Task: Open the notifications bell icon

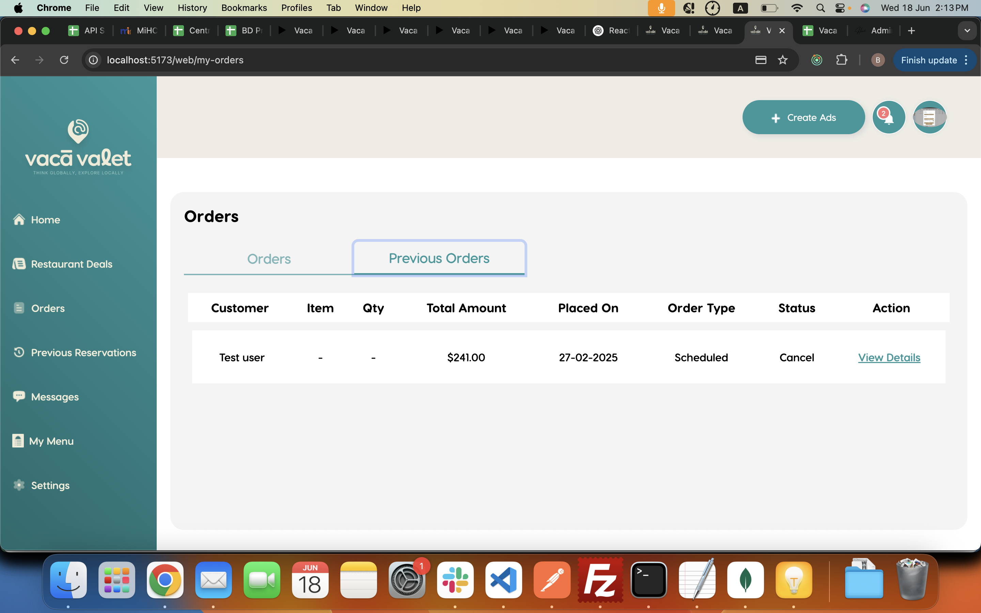Action: (x=888, y=117)
